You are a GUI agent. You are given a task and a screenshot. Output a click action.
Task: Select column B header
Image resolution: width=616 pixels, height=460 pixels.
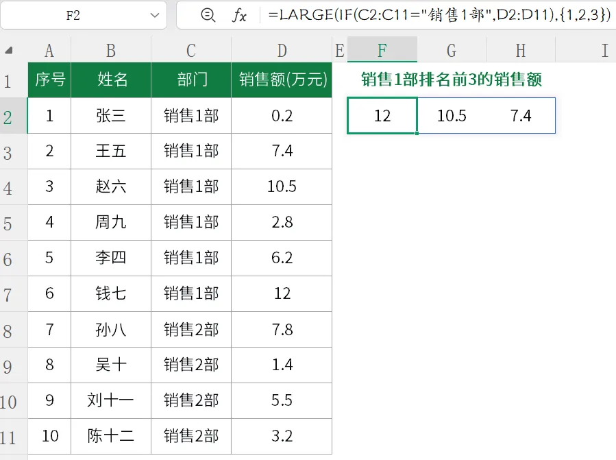click(x=111, y=50)
